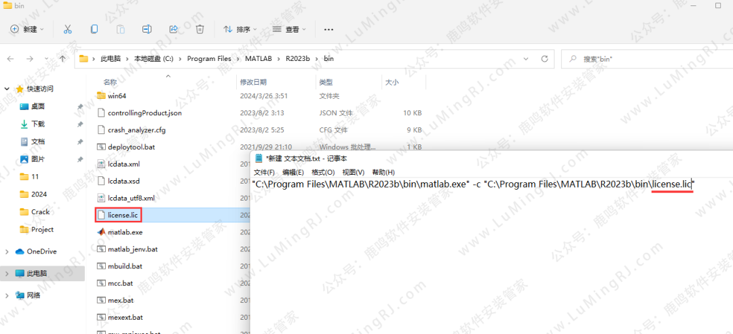Select the matlab.exe file

tap(124, 232)
